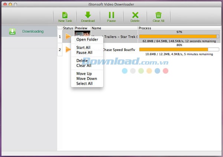Select the Downloading category label

point(33,32)
